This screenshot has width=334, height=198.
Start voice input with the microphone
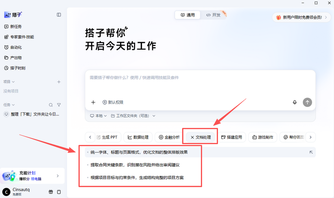(x=295, y=102)
